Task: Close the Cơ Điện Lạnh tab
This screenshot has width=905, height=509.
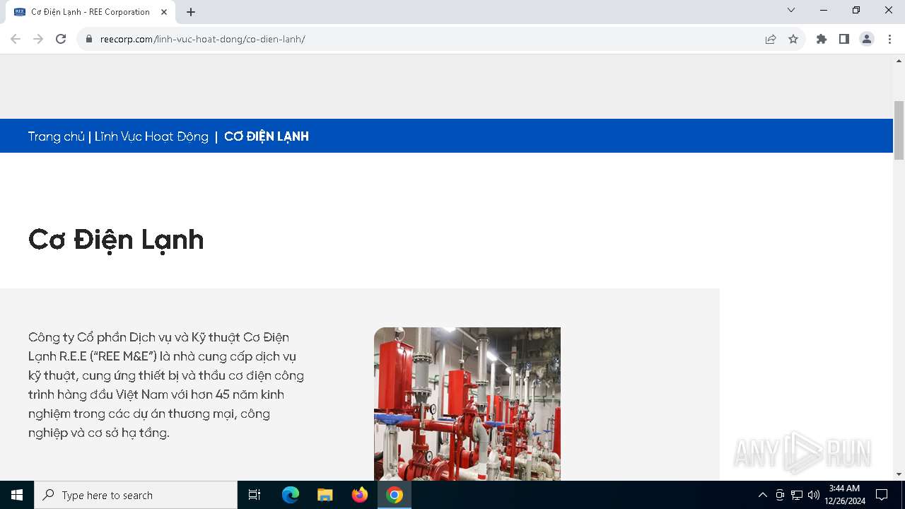Action: [164, 12]
